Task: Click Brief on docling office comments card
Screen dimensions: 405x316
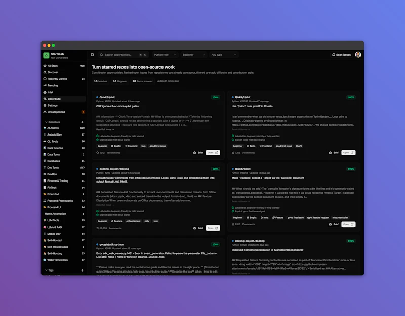Action: click(198, 228)
